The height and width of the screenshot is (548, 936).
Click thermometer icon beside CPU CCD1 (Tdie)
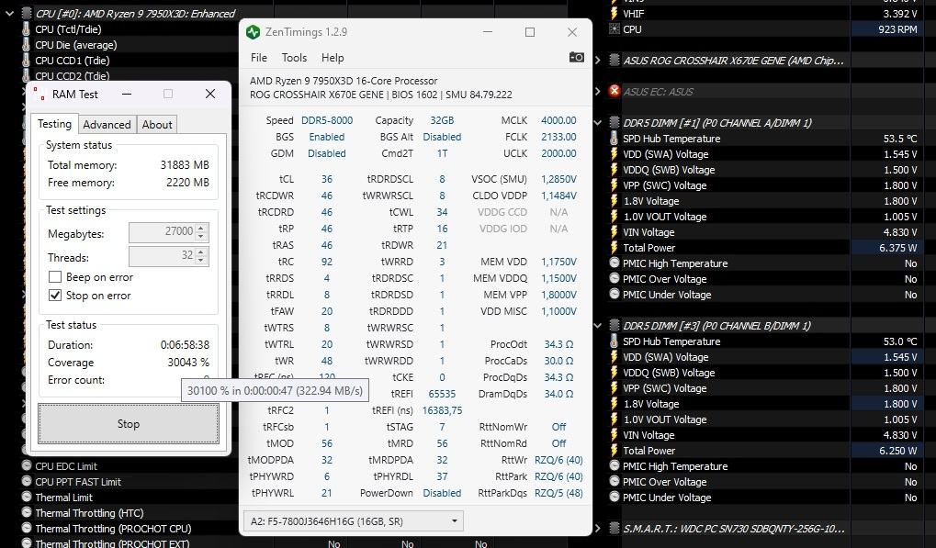[26, 61]
